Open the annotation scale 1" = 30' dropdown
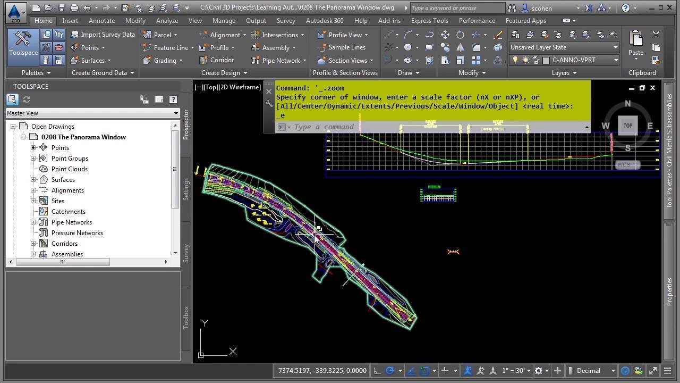 517,371
